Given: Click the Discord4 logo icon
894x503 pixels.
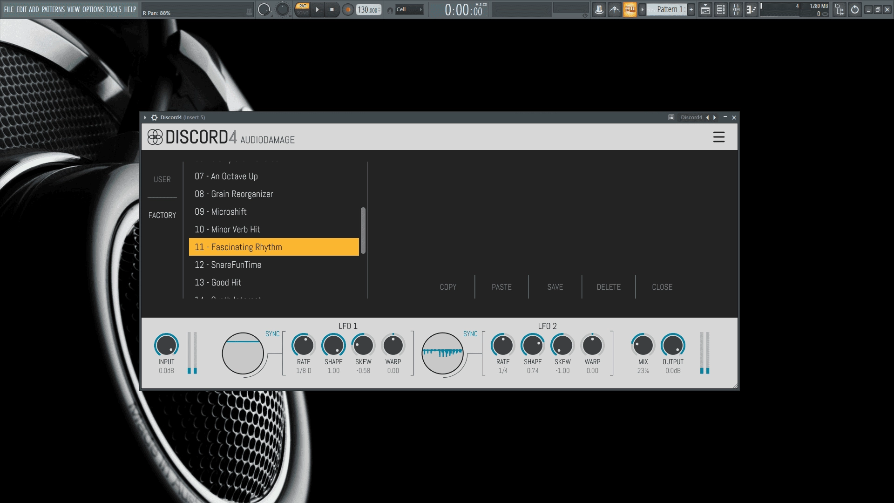Looking at the screenshot, I should [155, 137].
